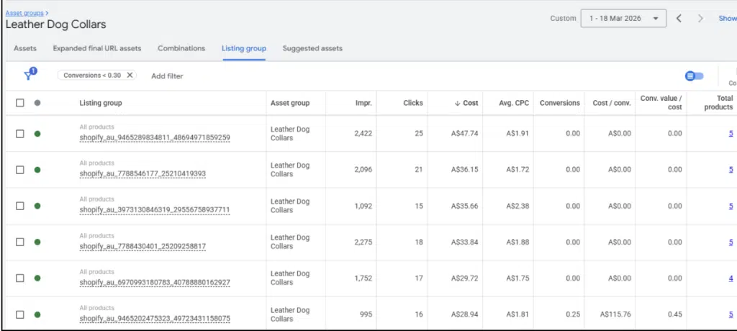Click Add filter
Screen dimensions: 737x331
167,76
